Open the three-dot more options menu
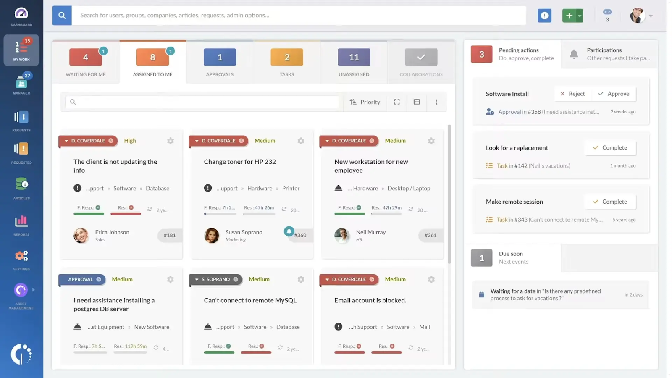 [436, 102]
